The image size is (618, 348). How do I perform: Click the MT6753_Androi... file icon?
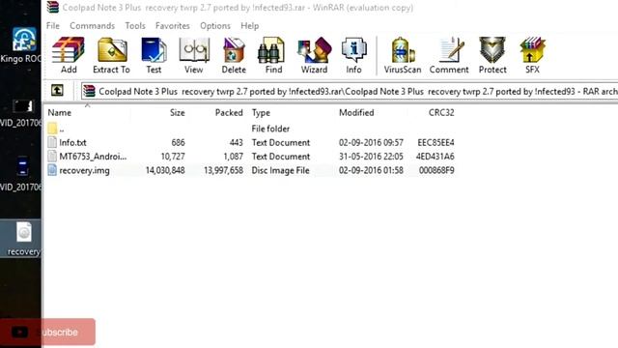(x=52, y=157)
